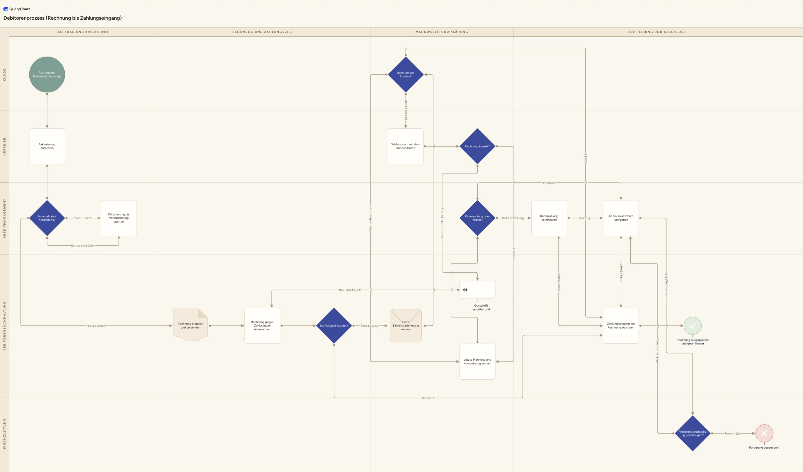The height and width of the screenshot is (472, 803).
Task: Click the 'Rechnung und Zahlungsziel' column header
Action: [262, 32]
